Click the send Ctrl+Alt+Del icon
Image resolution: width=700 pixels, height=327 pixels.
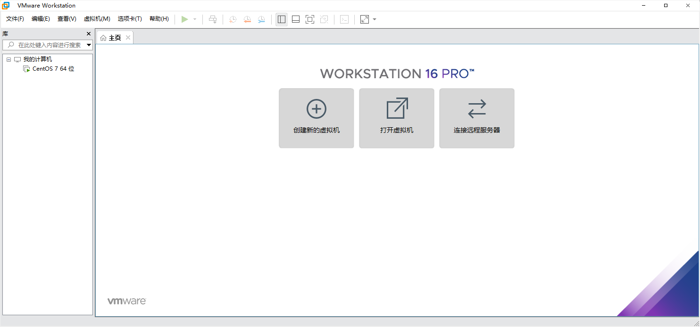[213, 19]
